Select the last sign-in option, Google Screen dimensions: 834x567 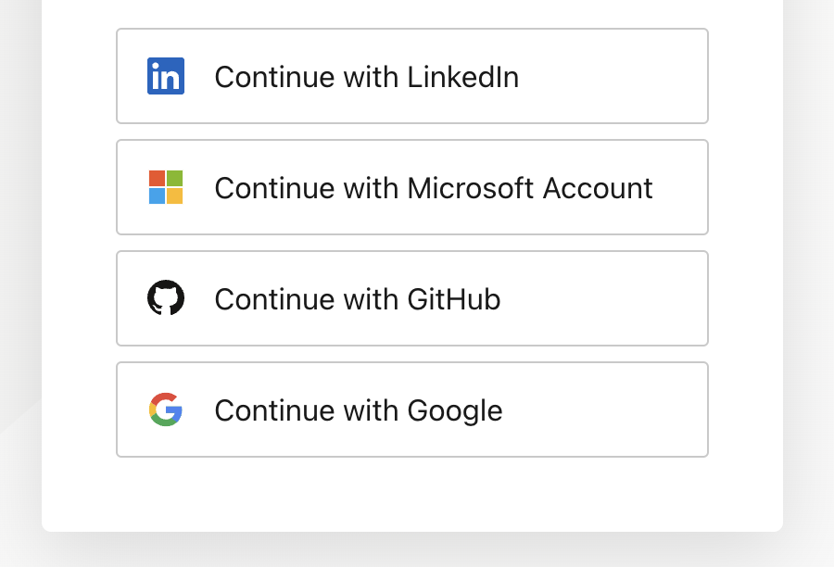coord(411,409)
